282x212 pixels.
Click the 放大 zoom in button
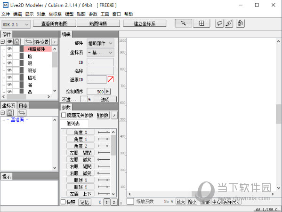[181, 202]
